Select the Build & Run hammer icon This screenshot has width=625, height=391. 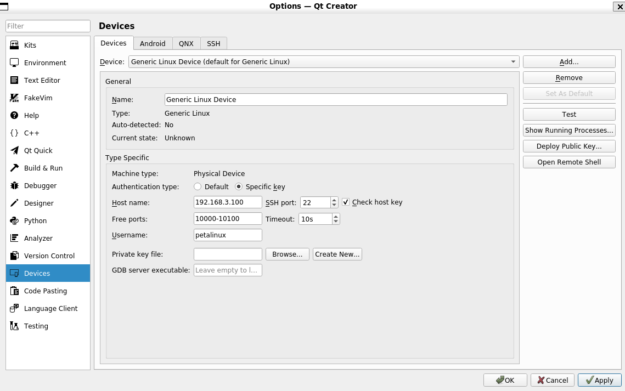(x=14, y=168)
